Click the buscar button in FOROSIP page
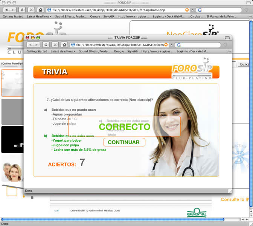Viewport: 253px width, 226px height. coord(244,64)
